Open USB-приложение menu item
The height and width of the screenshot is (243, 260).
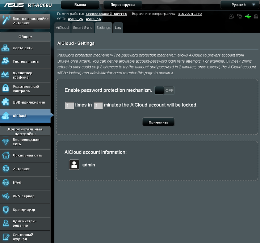(25, 102)
